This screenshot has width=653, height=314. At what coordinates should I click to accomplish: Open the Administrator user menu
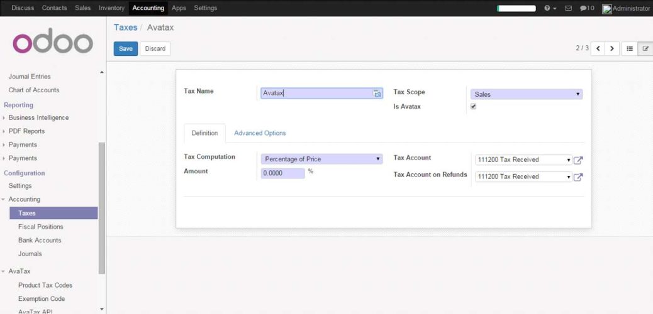pyautogui.click(x=627, y=8)
